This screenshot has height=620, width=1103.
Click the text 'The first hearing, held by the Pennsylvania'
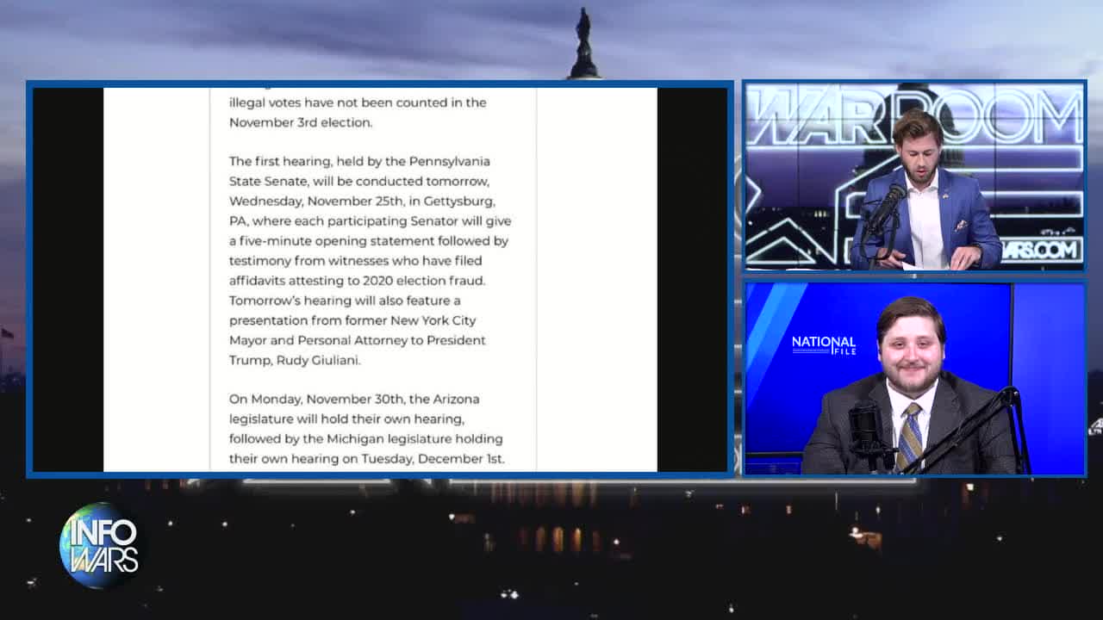(x=359, y=162)
